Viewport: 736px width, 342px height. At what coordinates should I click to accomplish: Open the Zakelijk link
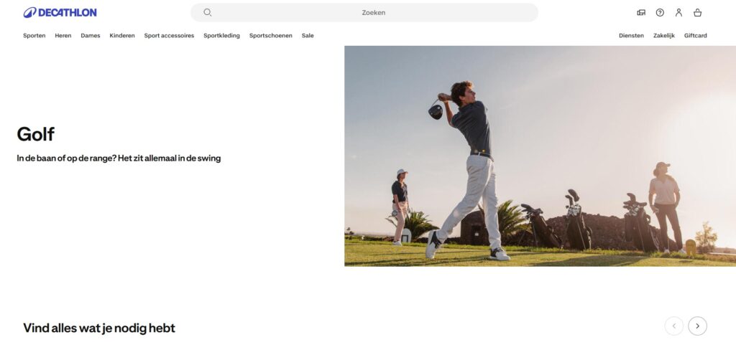click(x=664, y=36)
